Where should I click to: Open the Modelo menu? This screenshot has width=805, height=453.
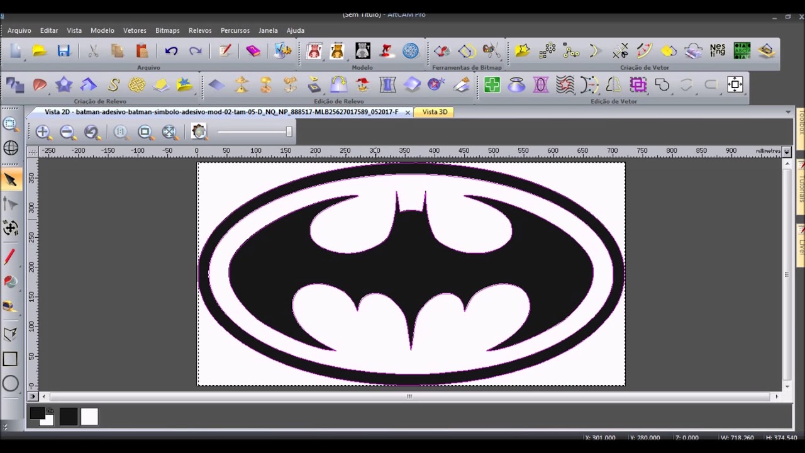click(103, 30)
